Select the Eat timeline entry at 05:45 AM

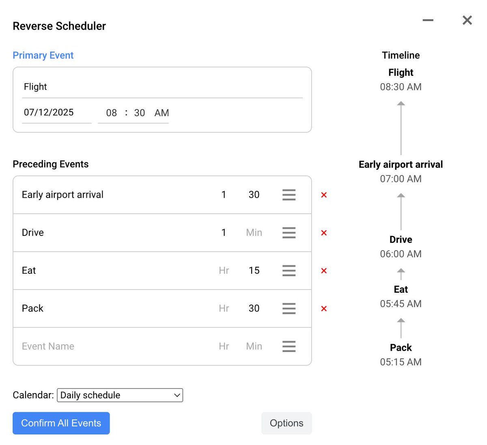click(401, 296)
